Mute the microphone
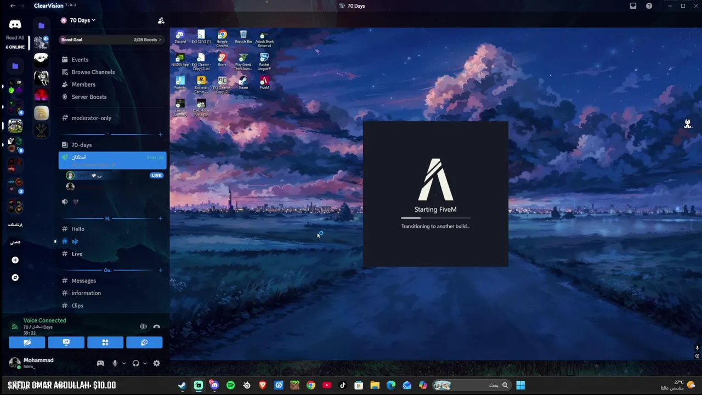The image size is (702, 395). tap(115, 363)
